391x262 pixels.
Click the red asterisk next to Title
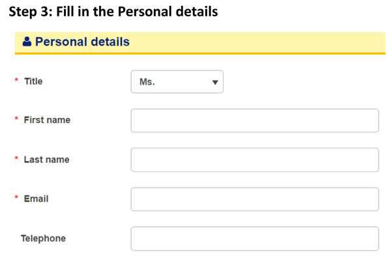click(x=16, y=80)
